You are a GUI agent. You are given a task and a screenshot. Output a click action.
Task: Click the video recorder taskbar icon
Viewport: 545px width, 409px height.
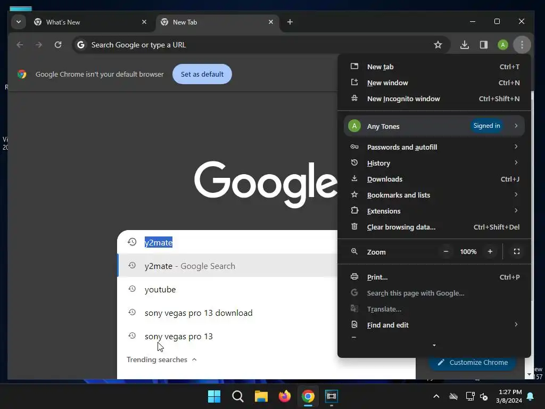pyautogui.click(x=331, y=396)
